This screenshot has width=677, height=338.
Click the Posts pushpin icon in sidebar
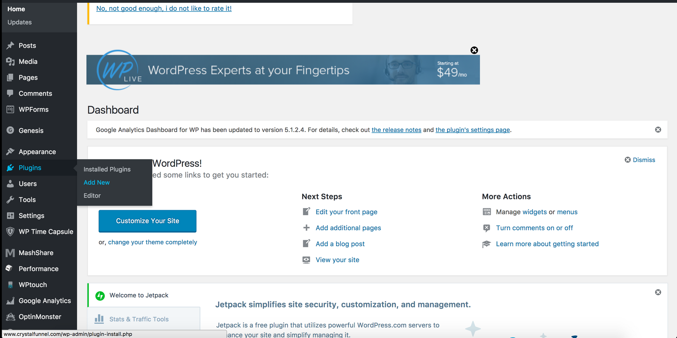(10, 45)
